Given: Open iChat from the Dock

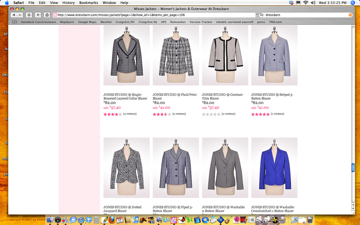Looking at the screenshot, I should pos(73,220).
